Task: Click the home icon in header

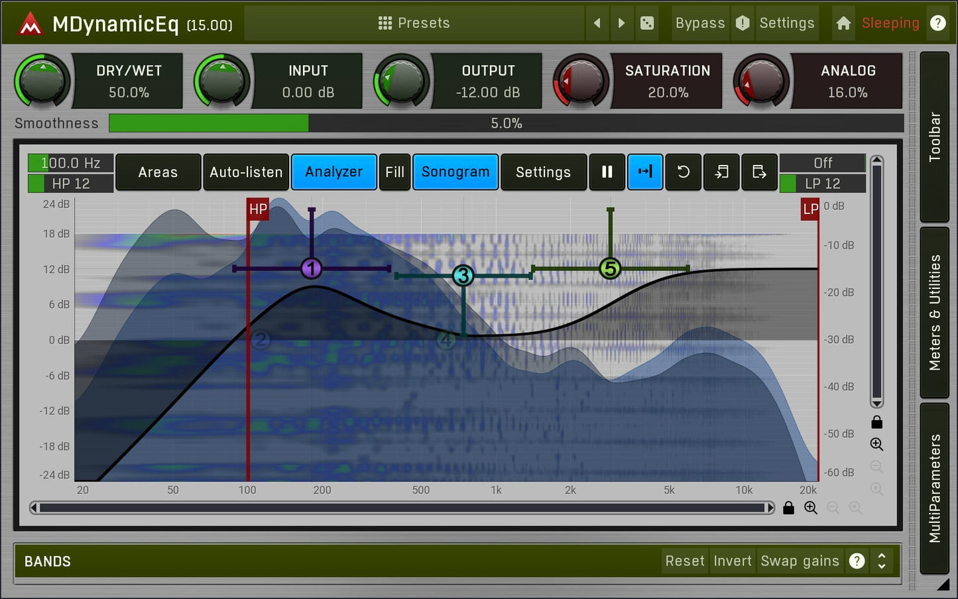Action: tap(843, 23)
